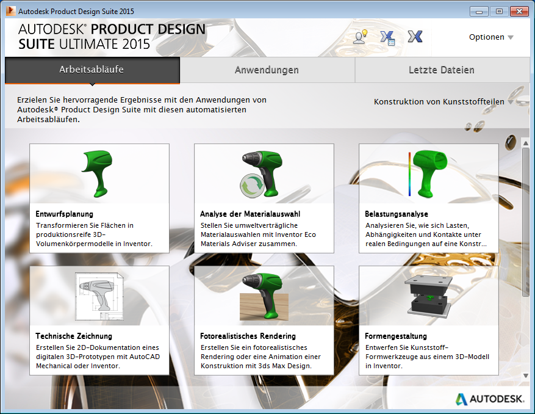Viewport: 535px width, 414px height.
Task: Select the green handle Entwurfsplanung image
Action: [98, 173]
